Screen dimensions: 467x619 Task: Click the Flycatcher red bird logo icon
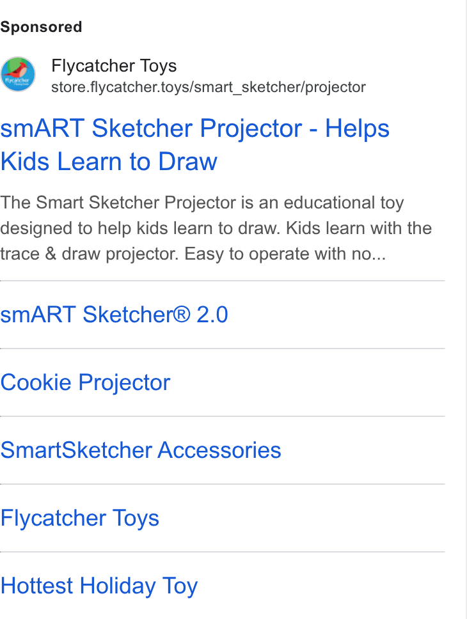18,74
